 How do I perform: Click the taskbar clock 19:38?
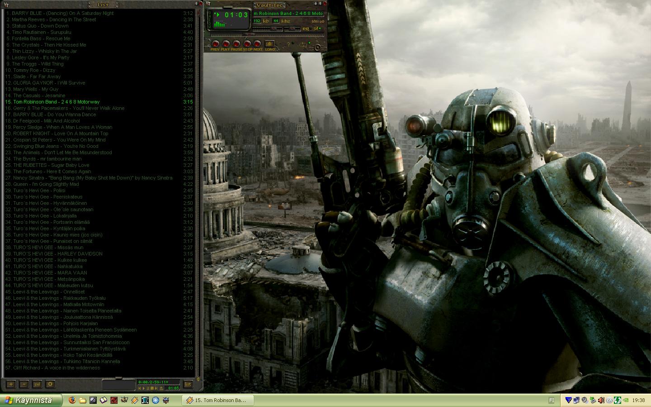tap(639, 400)
